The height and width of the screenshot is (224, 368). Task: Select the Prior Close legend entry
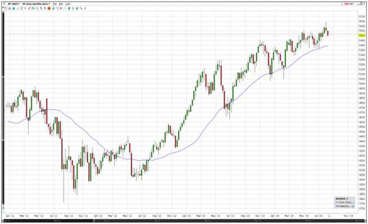(x=344, y=203)
